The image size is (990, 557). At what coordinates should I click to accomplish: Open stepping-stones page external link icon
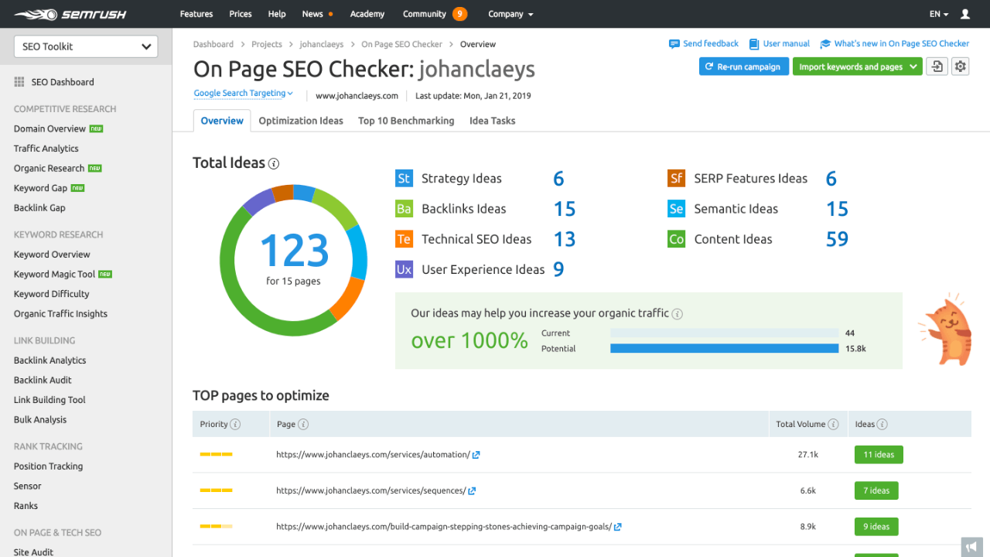coord(618,527)
